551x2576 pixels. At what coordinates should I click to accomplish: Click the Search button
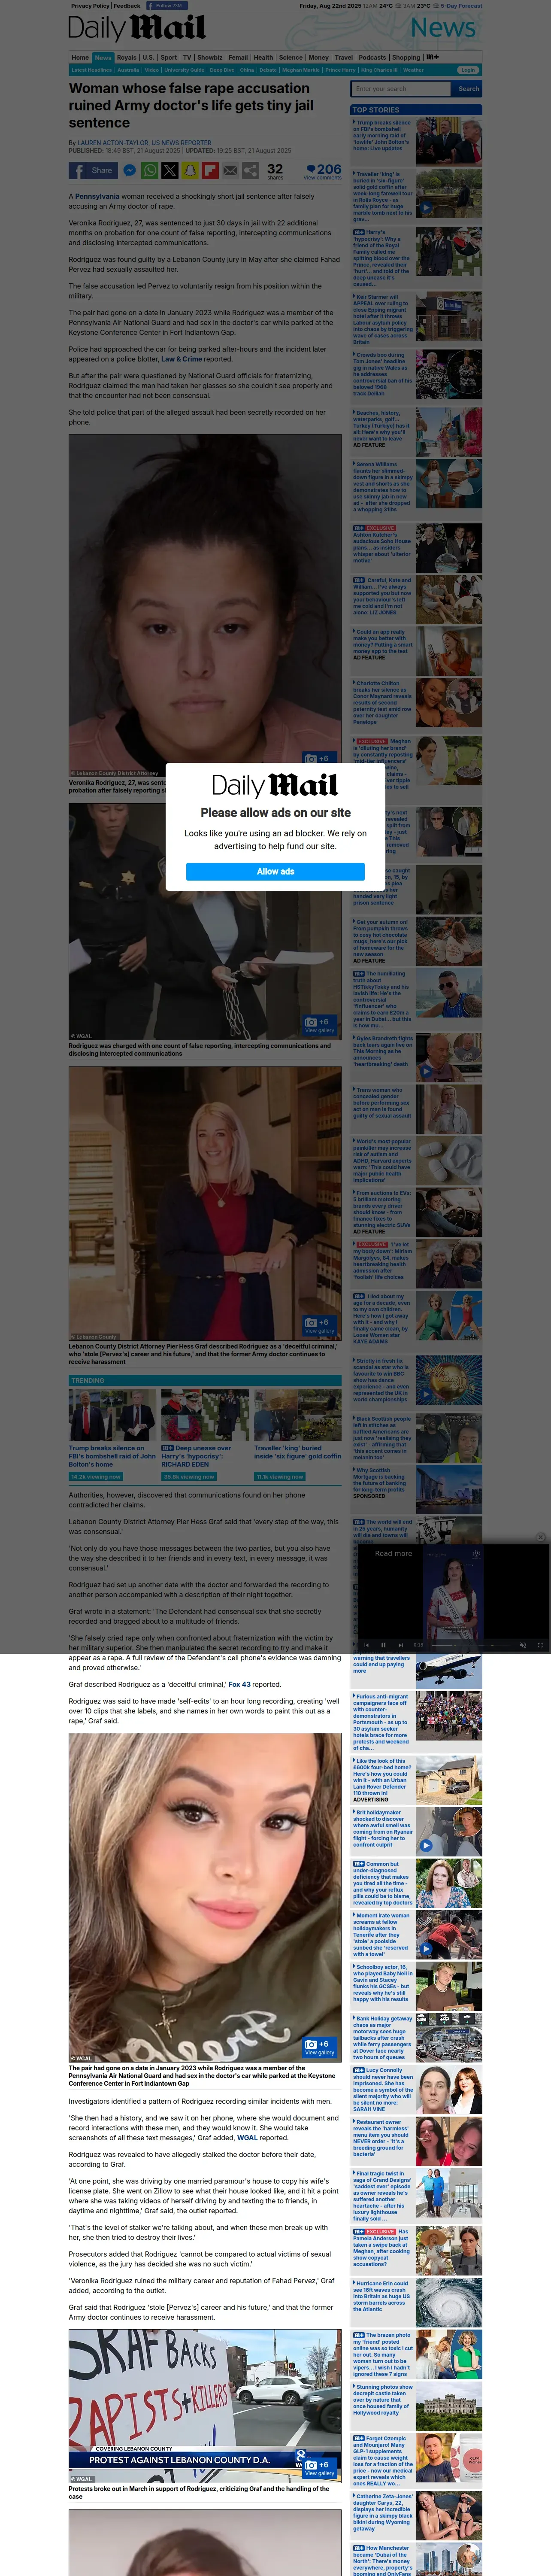(x=468, y=89)
